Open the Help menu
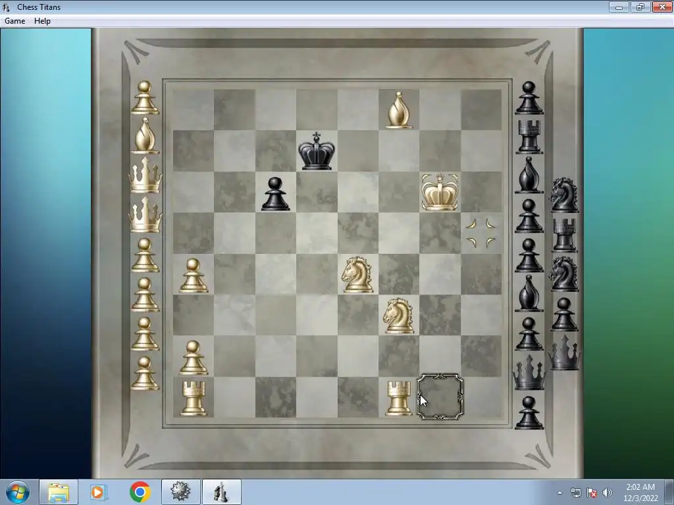674x505 pixels. pyautogui.click(x=42, y=21)
